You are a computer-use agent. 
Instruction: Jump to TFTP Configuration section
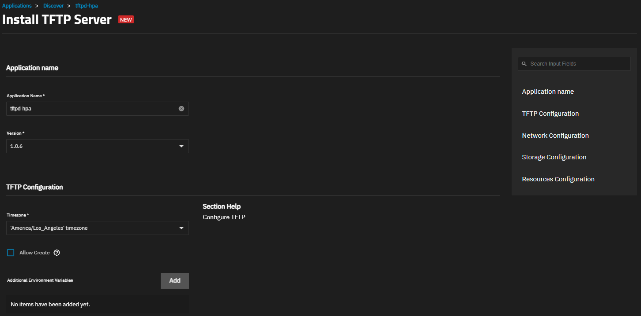coord(550,114)
